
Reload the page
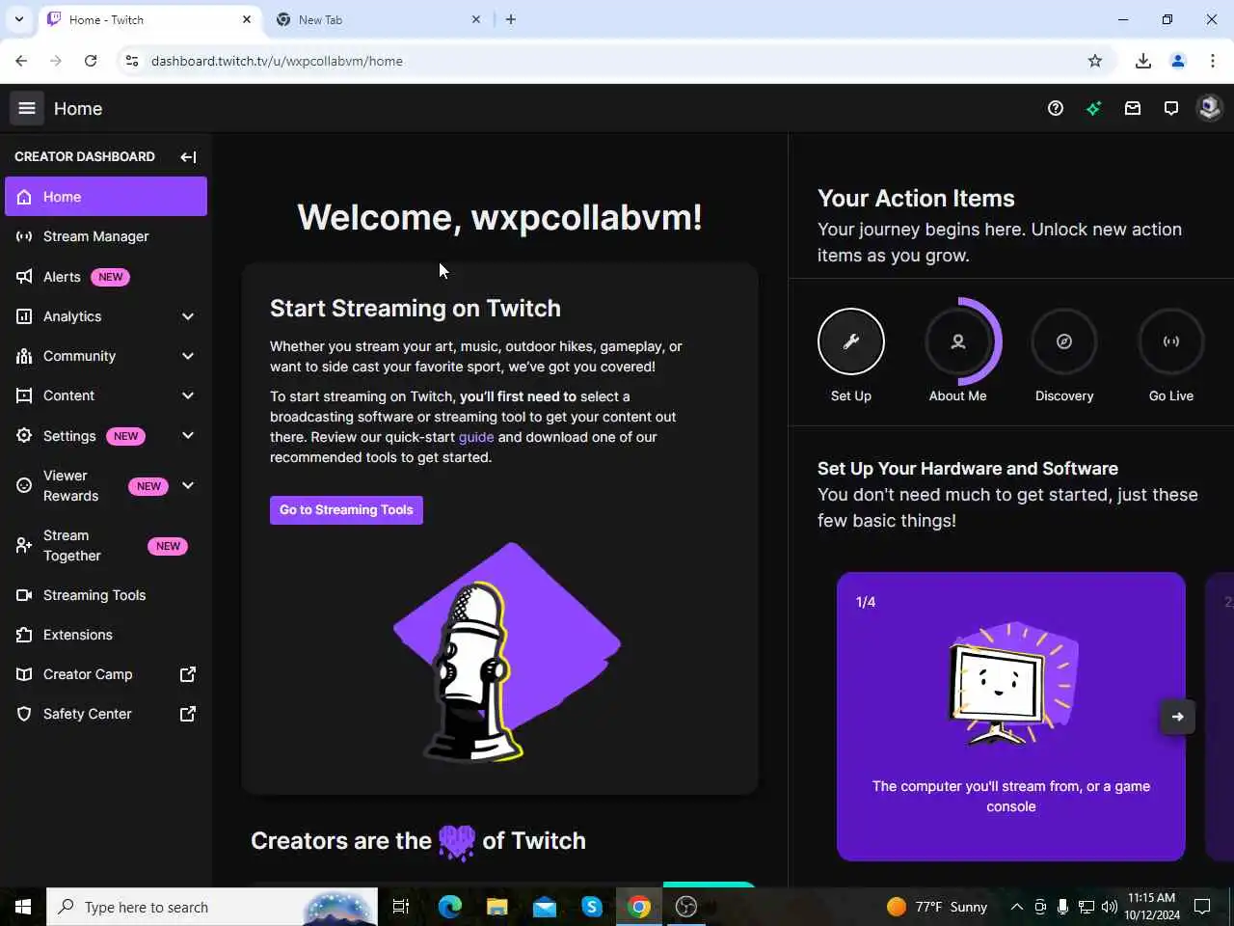[x=91, y=61]
